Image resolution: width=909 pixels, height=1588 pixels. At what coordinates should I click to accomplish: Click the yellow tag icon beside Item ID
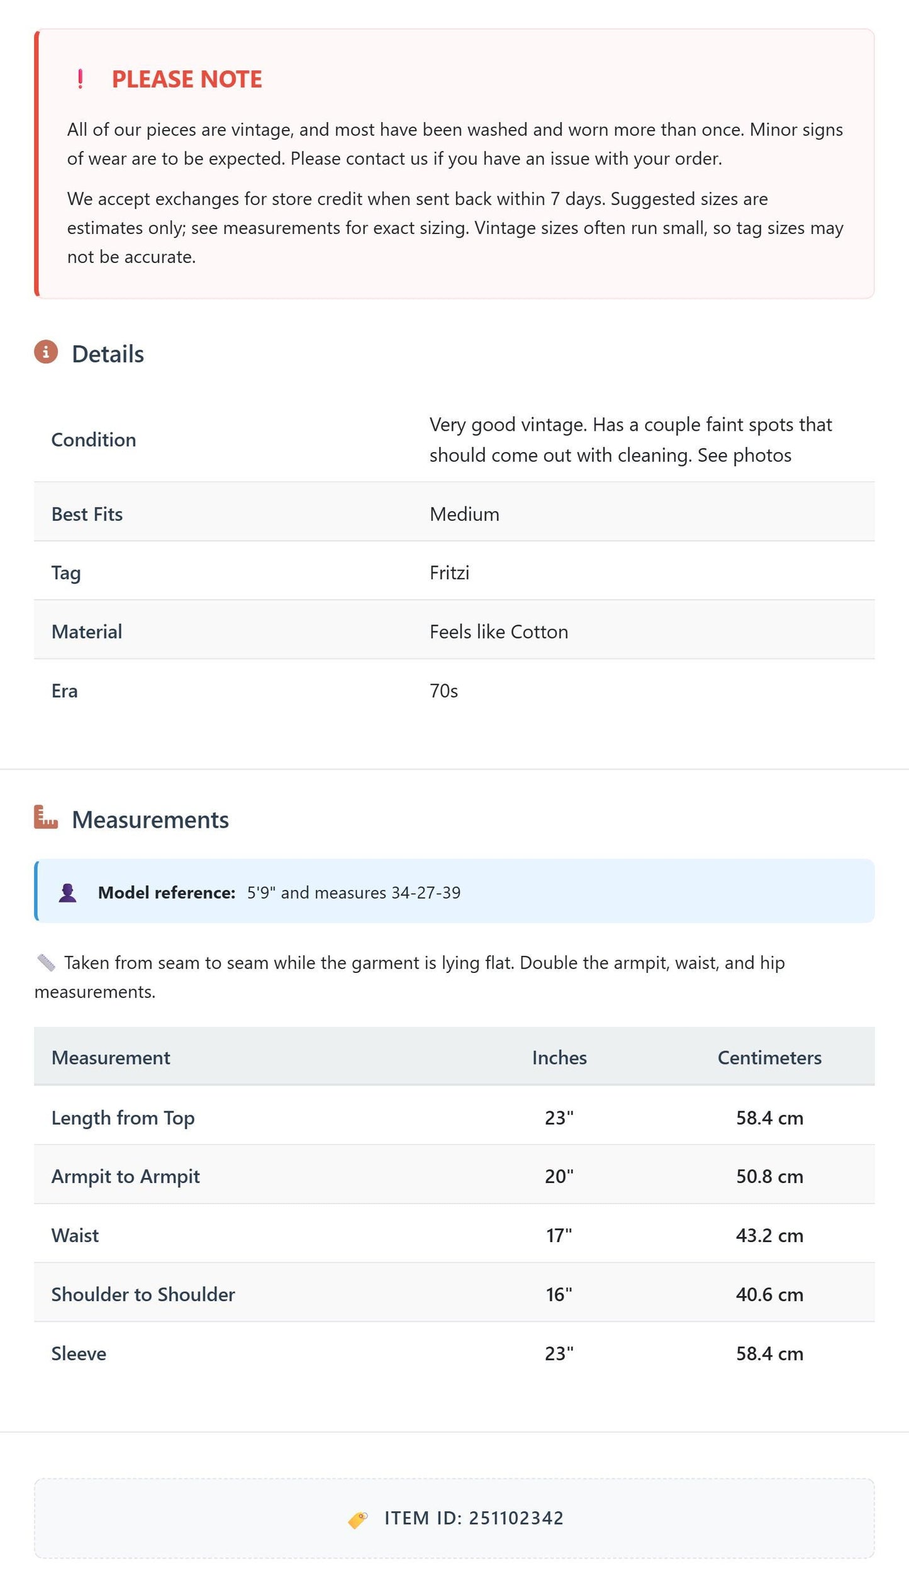(358, 1519)
